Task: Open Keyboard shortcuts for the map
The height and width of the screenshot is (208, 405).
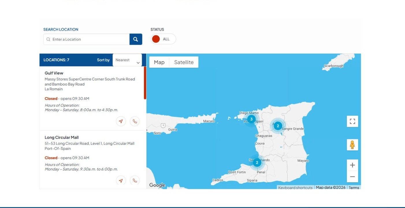Action: pos(295,187)
